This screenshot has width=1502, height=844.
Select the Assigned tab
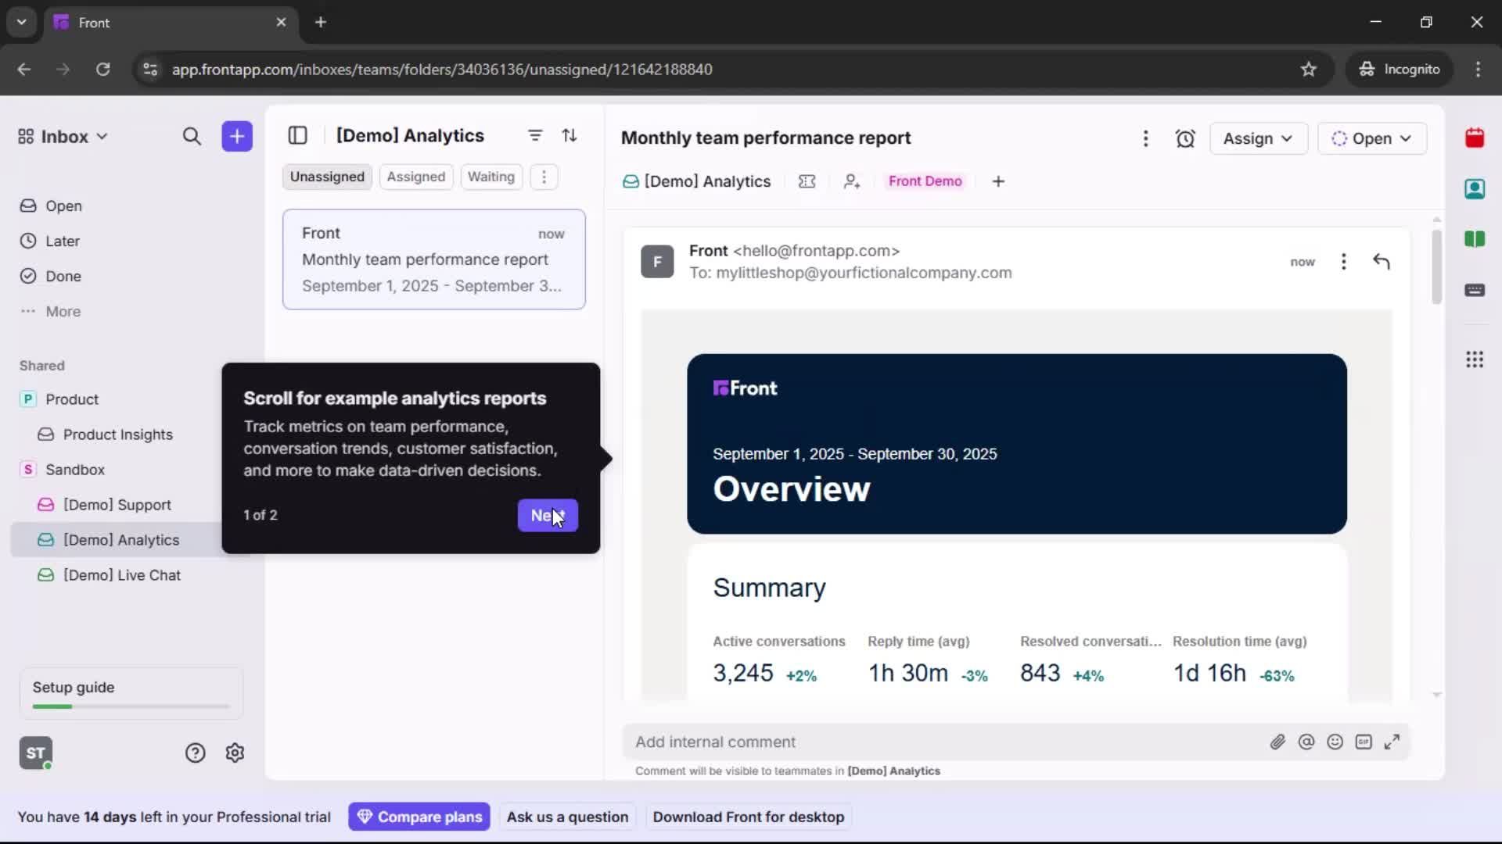416,177
